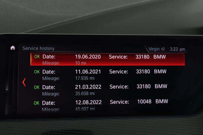Tap green OK status for 12.08.2022
This screenshot has width=203, height=135.
point(36,103)
